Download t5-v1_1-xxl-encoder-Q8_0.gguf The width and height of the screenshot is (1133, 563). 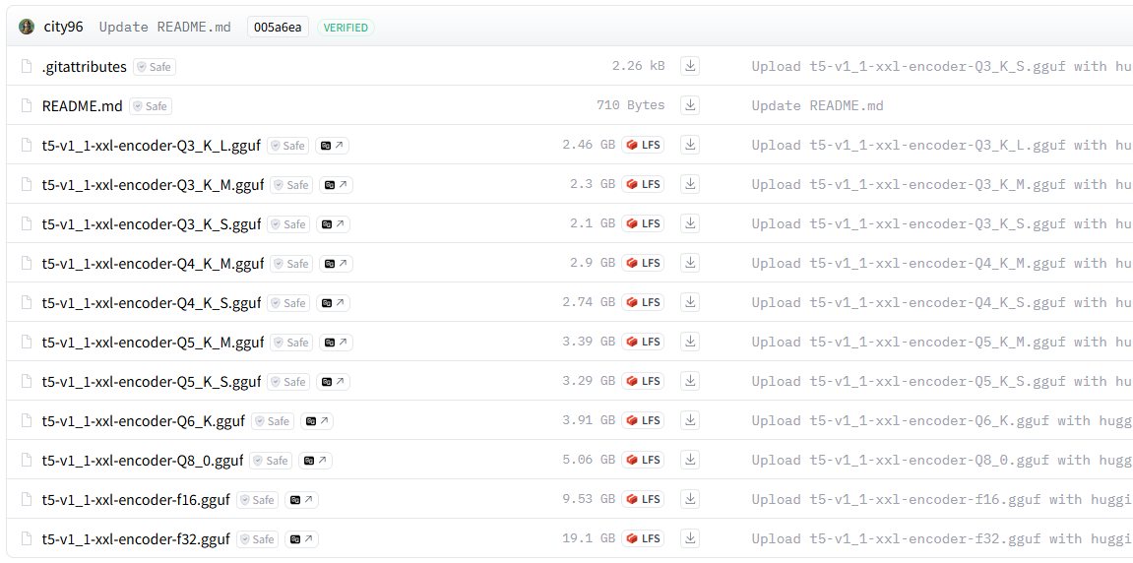pos(690,460)
